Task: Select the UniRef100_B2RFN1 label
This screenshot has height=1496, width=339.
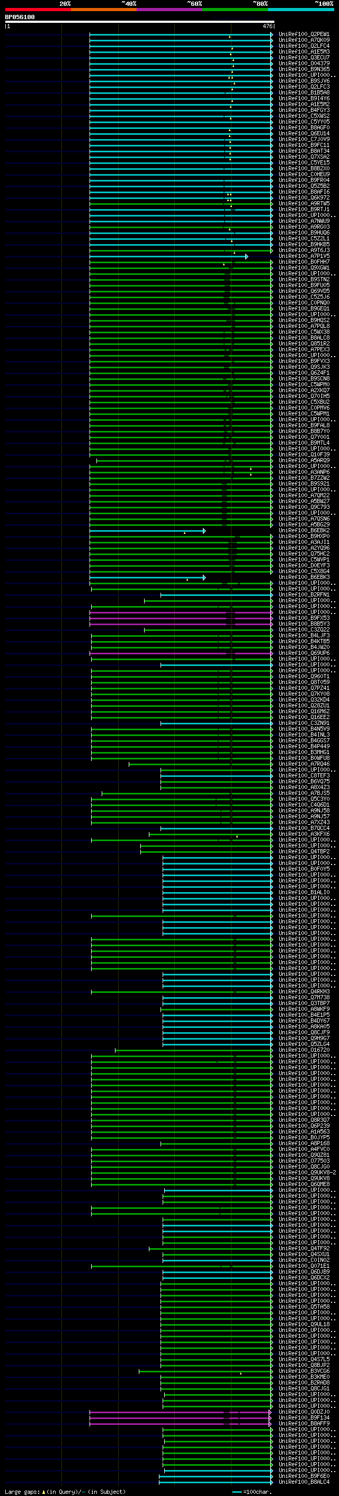Action: (x=304, y=595)
